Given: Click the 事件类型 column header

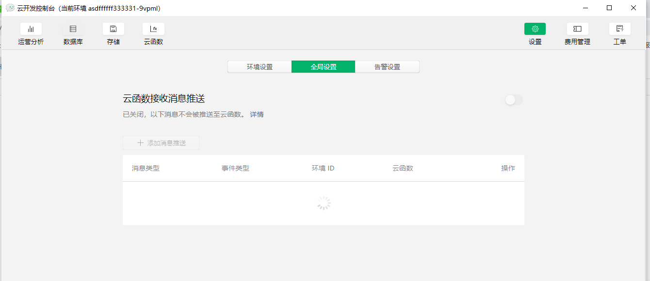Looking at the screenshot, I should 235,168.
